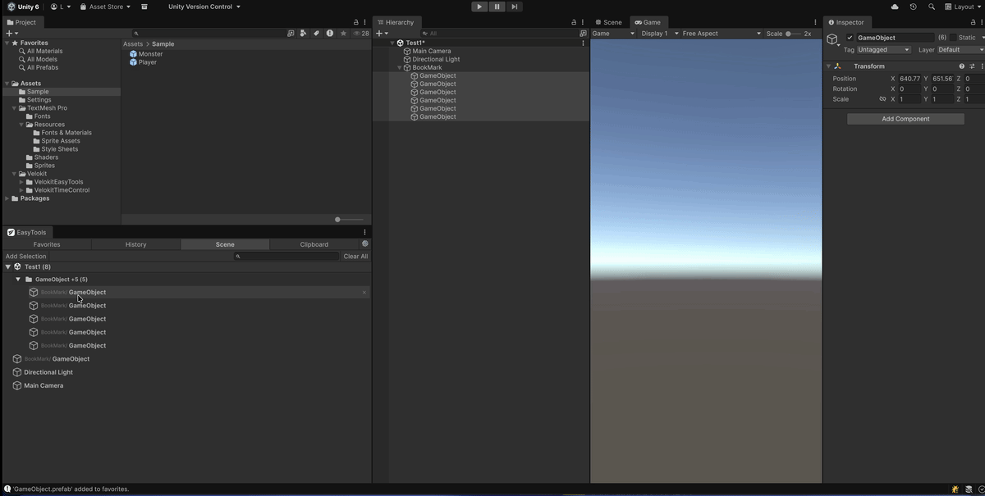Open the Tag dropdown showing Untagged
This screenshot has width=985, height=496.
(882, 49)
